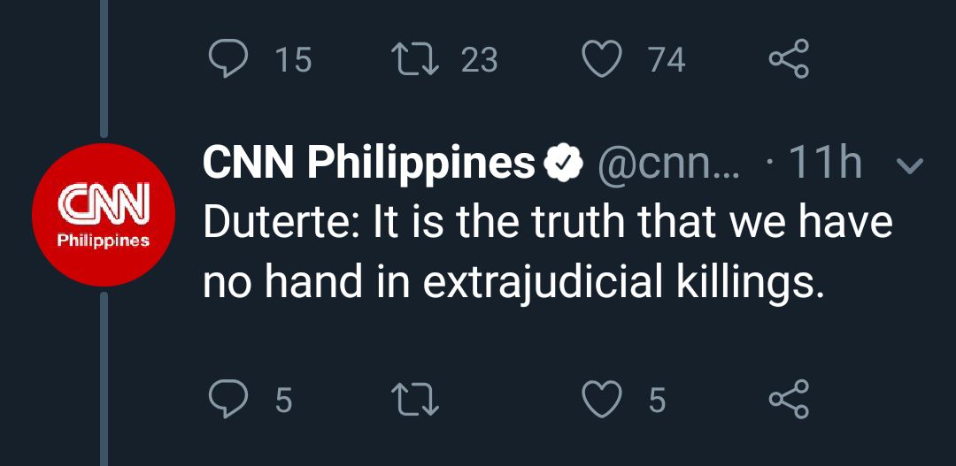
Task: Click the 74 like count number
Action: tap(666, 60)
